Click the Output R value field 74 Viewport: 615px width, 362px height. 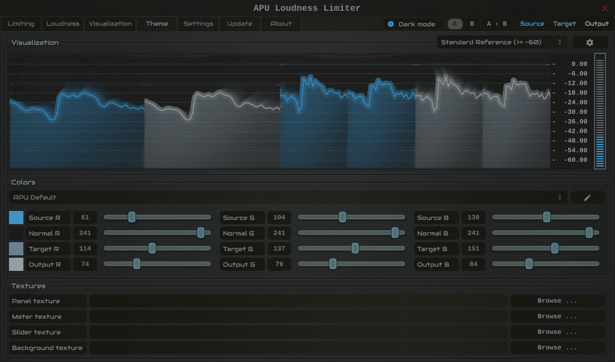(85, 265)
